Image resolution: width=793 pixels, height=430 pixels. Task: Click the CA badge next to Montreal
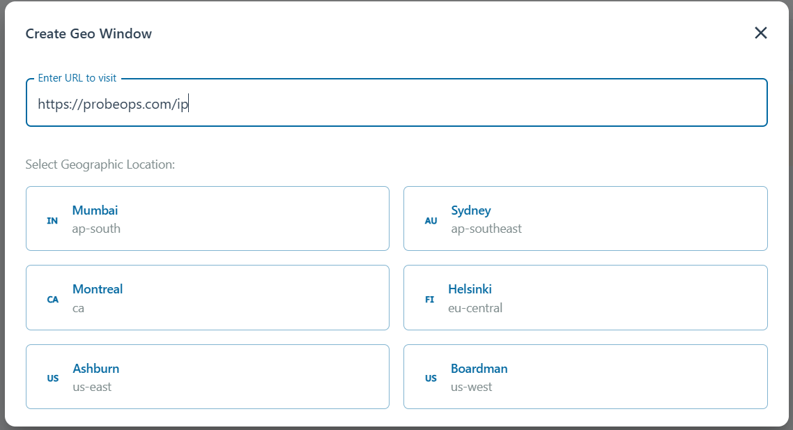52,299
